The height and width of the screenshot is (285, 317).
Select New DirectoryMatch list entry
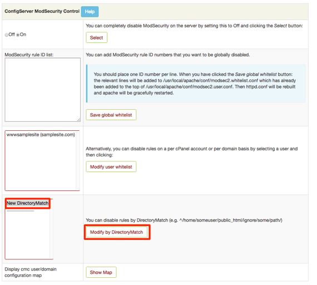point(27,203)
